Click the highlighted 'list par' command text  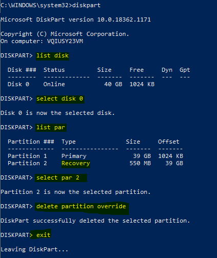(51, 128)
